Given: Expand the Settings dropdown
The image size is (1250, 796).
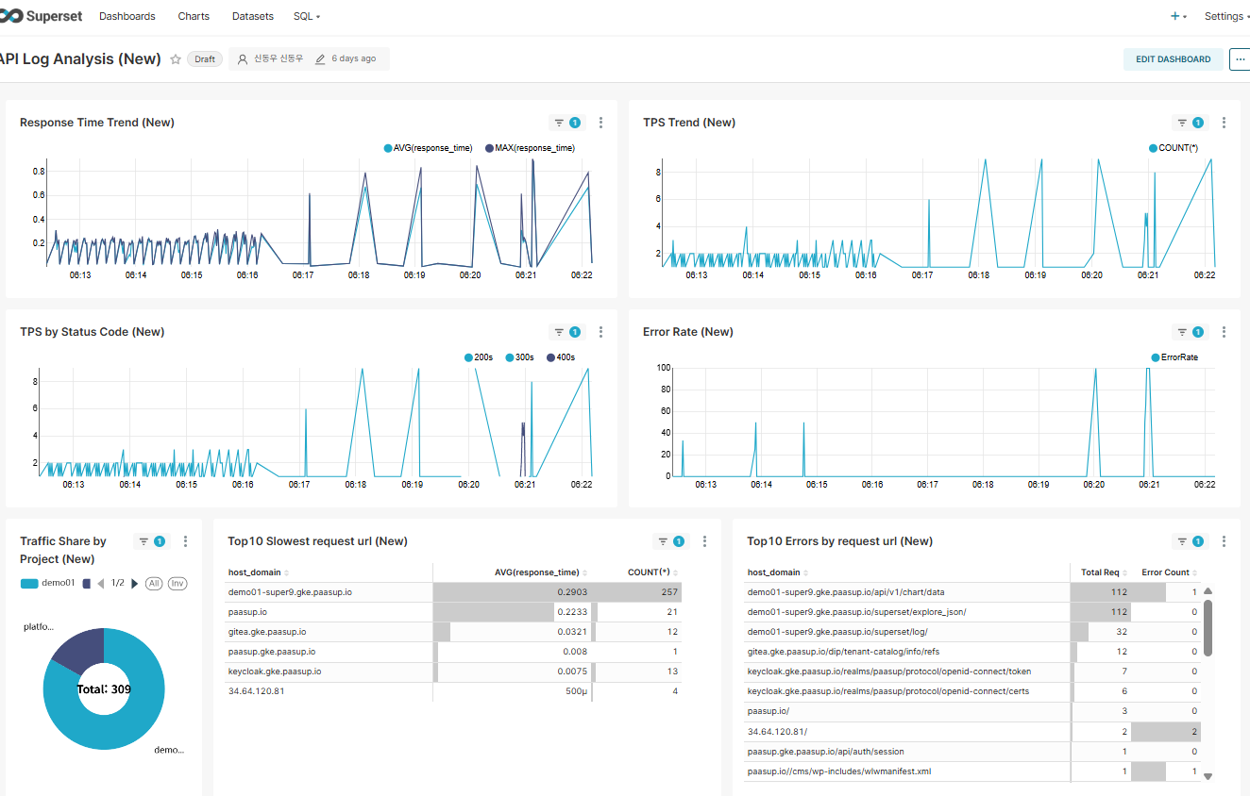Looking at the screenshot, I should coord(1225,17).
